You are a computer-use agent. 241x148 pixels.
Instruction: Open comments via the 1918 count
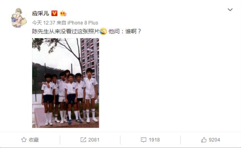[154, 140]
